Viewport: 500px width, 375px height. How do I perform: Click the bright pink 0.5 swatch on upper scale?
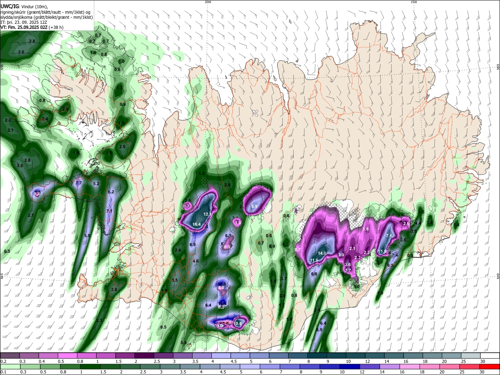(68, 356)
